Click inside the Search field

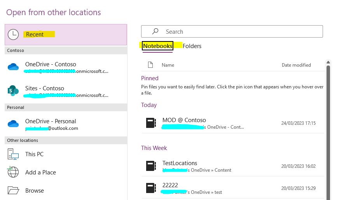point(232,31)
